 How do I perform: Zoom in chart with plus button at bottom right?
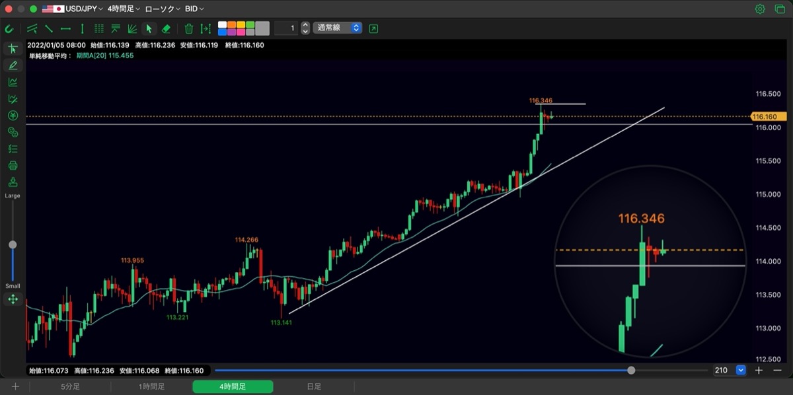point(759,371)
